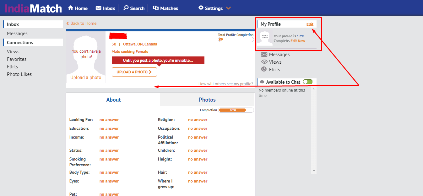Click the Total Profile Completion progress bar
The image size is (423, 196).
[236, 40]
